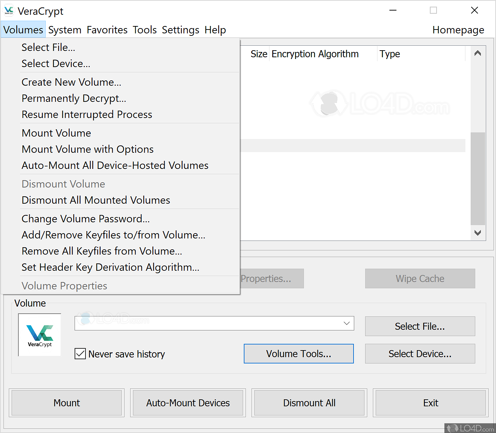The image size is (496, 433).
Task: Choose Add/Remove Keyfiles to/from Volume...
Action: (120, 235)
